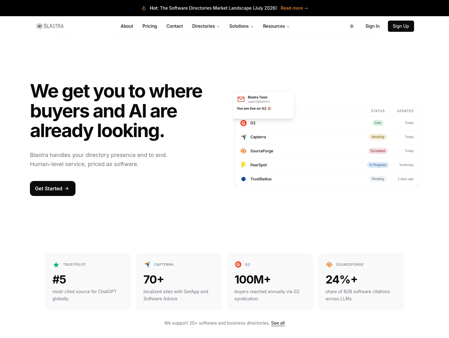The height and width of the screenshot is (338, 449).
Task: Click the 'Yesterday' updated value
Action: click(x=406, y=165)
